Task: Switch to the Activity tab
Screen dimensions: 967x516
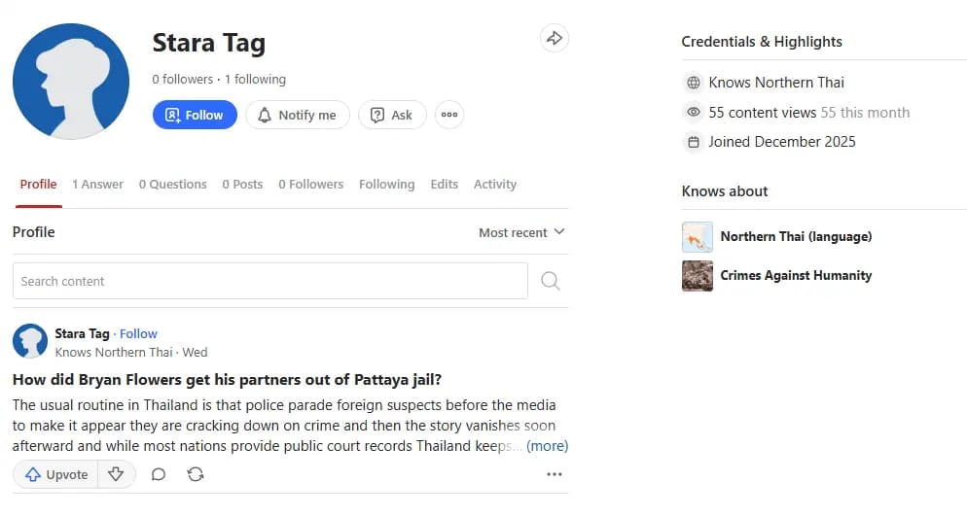Action: [x=494, y=184]
